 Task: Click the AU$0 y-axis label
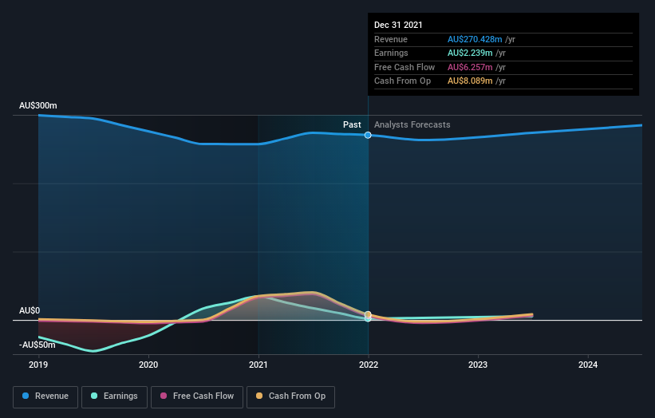(30, 310)
